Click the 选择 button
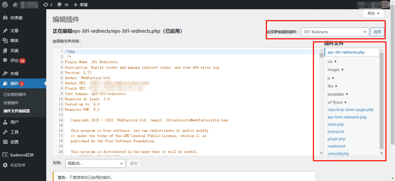This screenshot has height=181, width=395. 377,32
